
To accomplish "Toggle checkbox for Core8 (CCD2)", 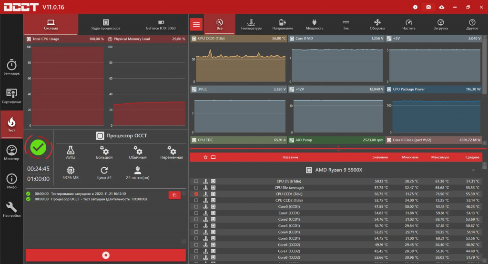I will point(196,257).
